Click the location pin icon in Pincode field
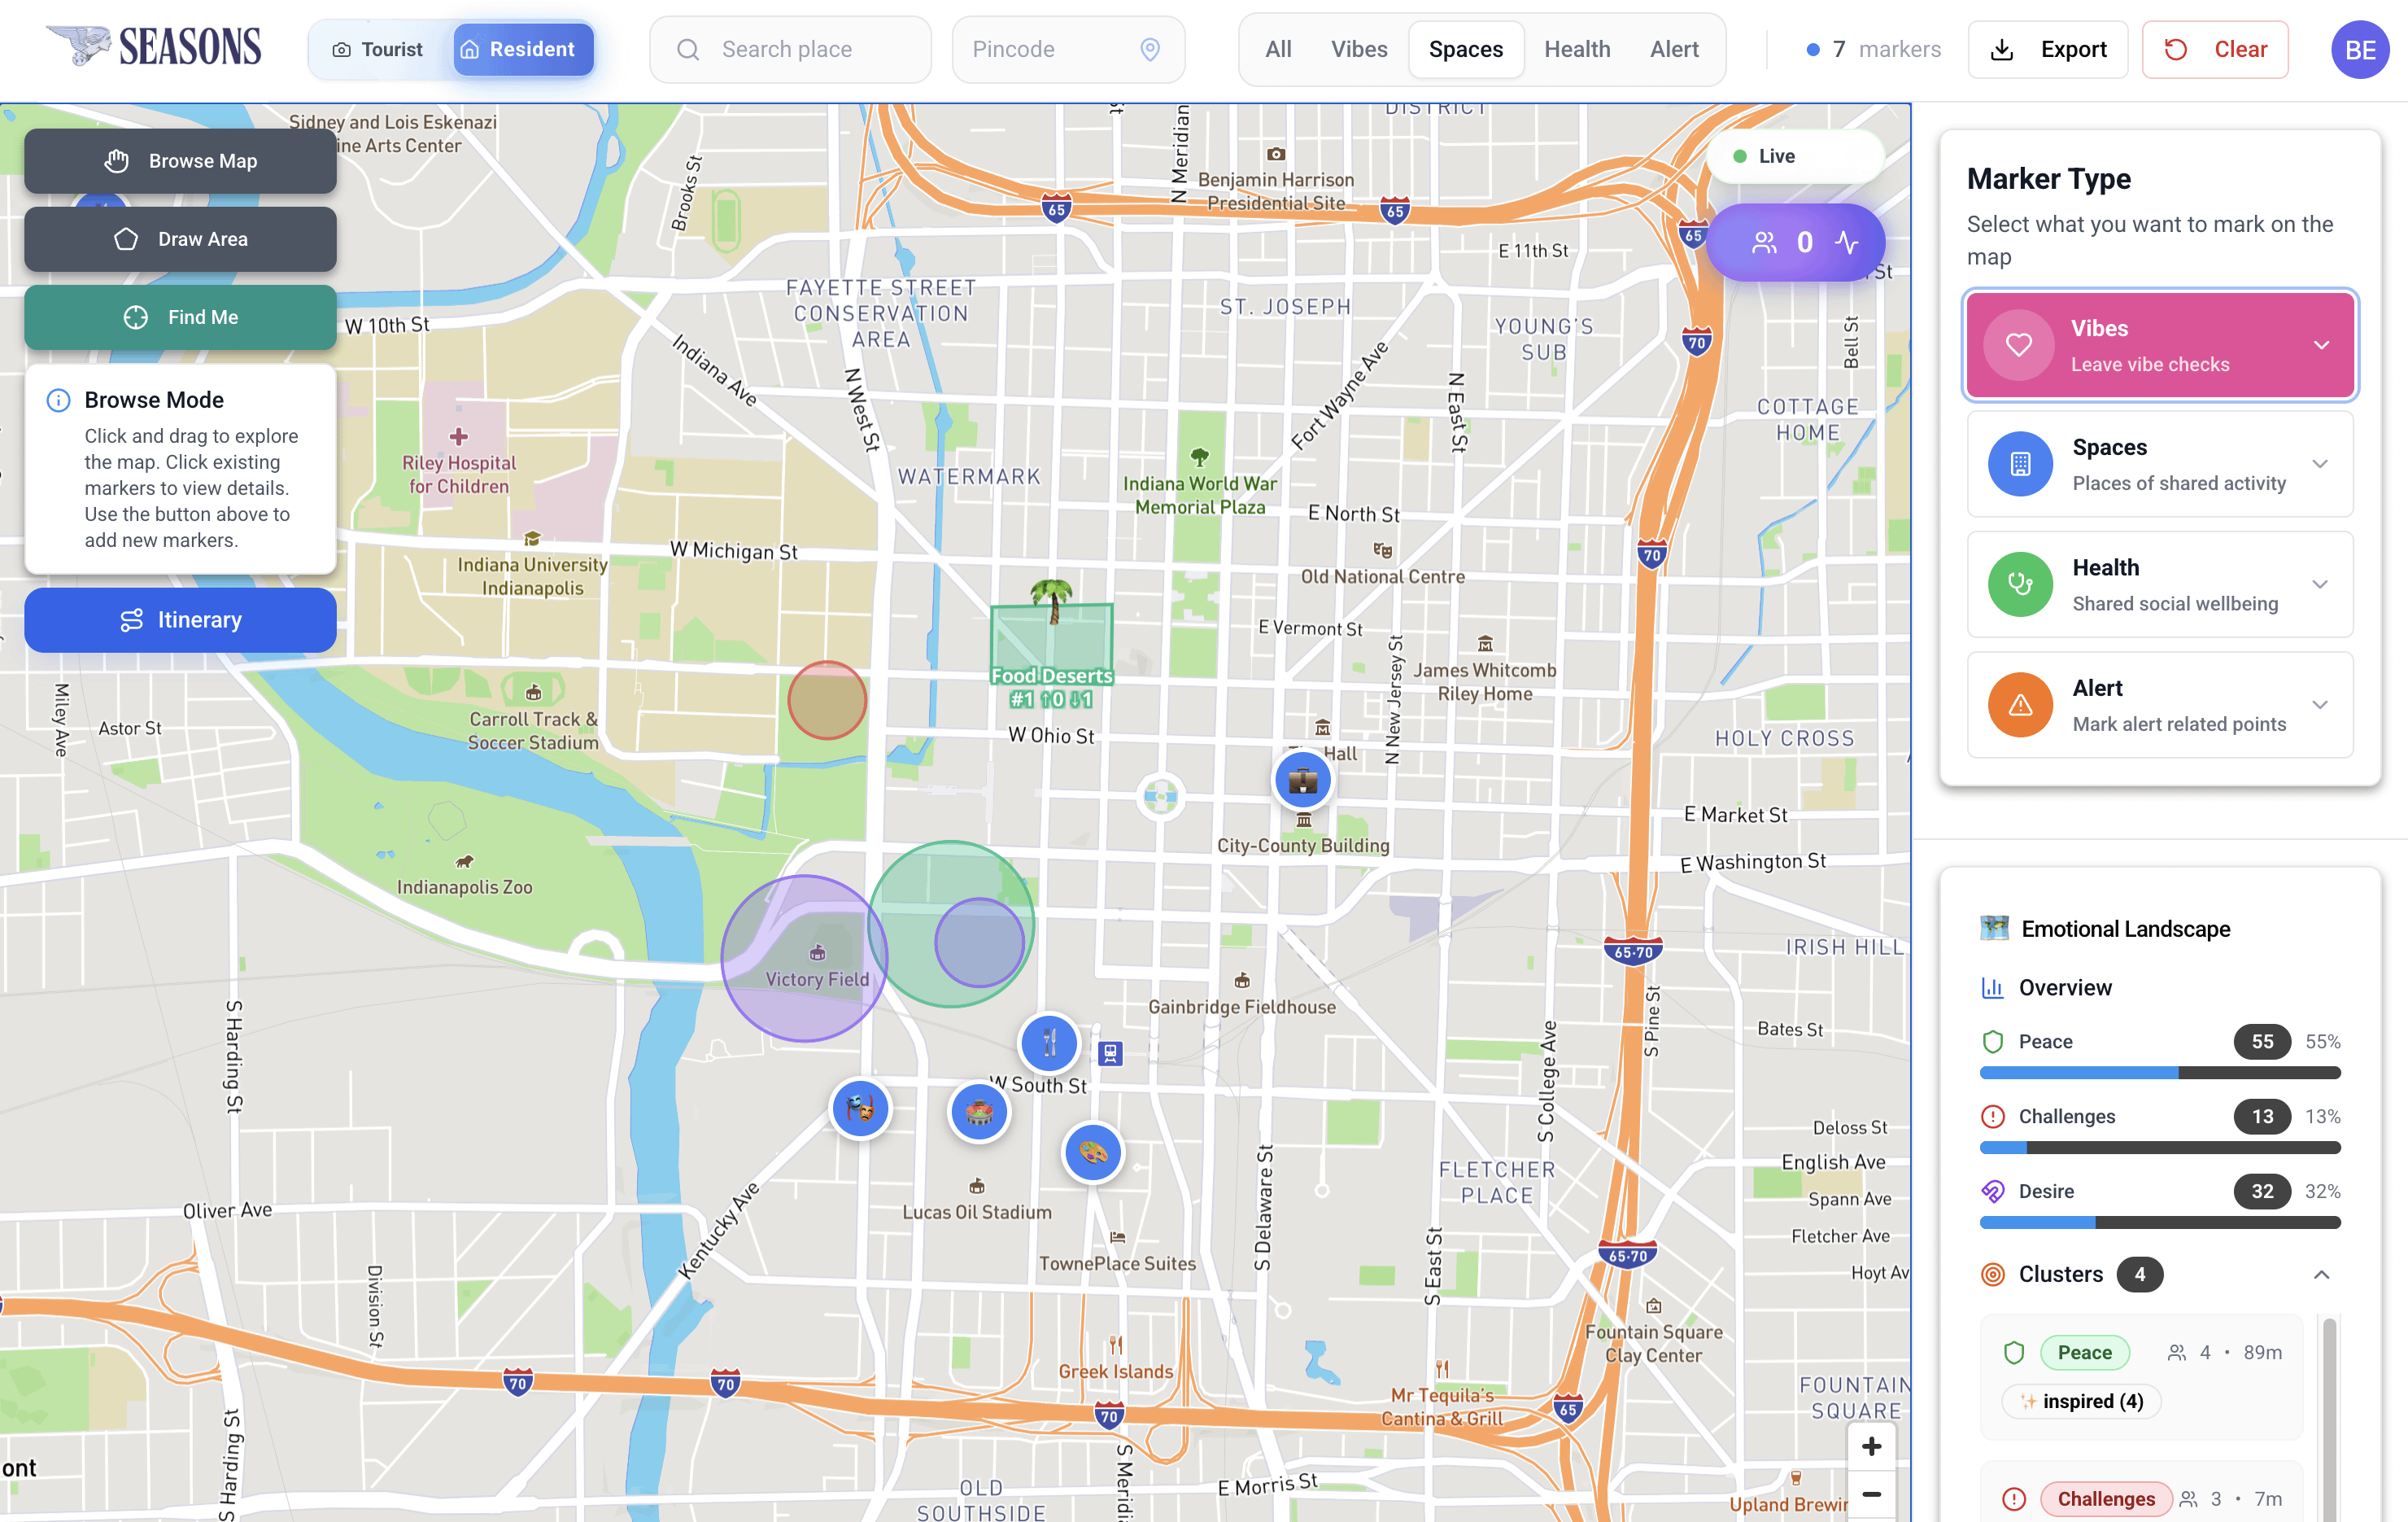This screenshot has width=2408, height=1522. (x=1150, y=49)
